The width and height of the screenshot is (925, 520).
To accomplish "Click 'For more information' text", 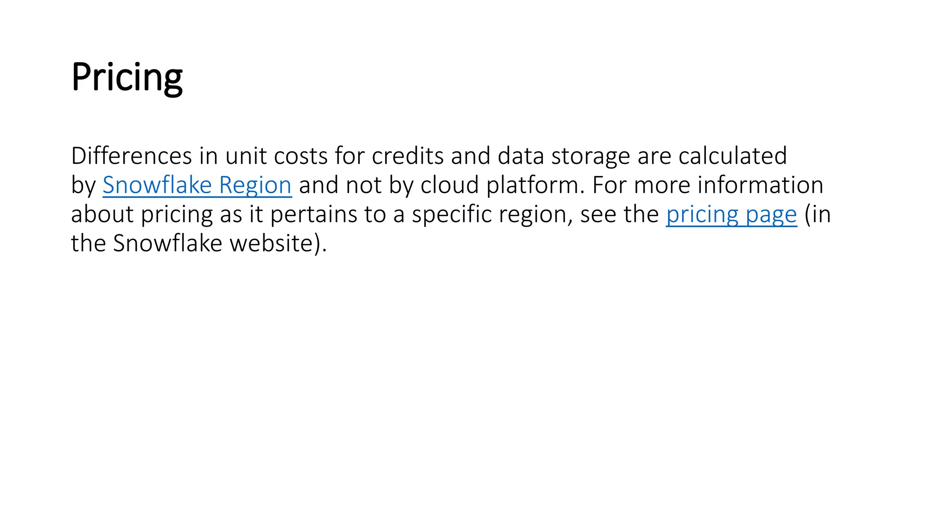I will [x=708, y=185].
